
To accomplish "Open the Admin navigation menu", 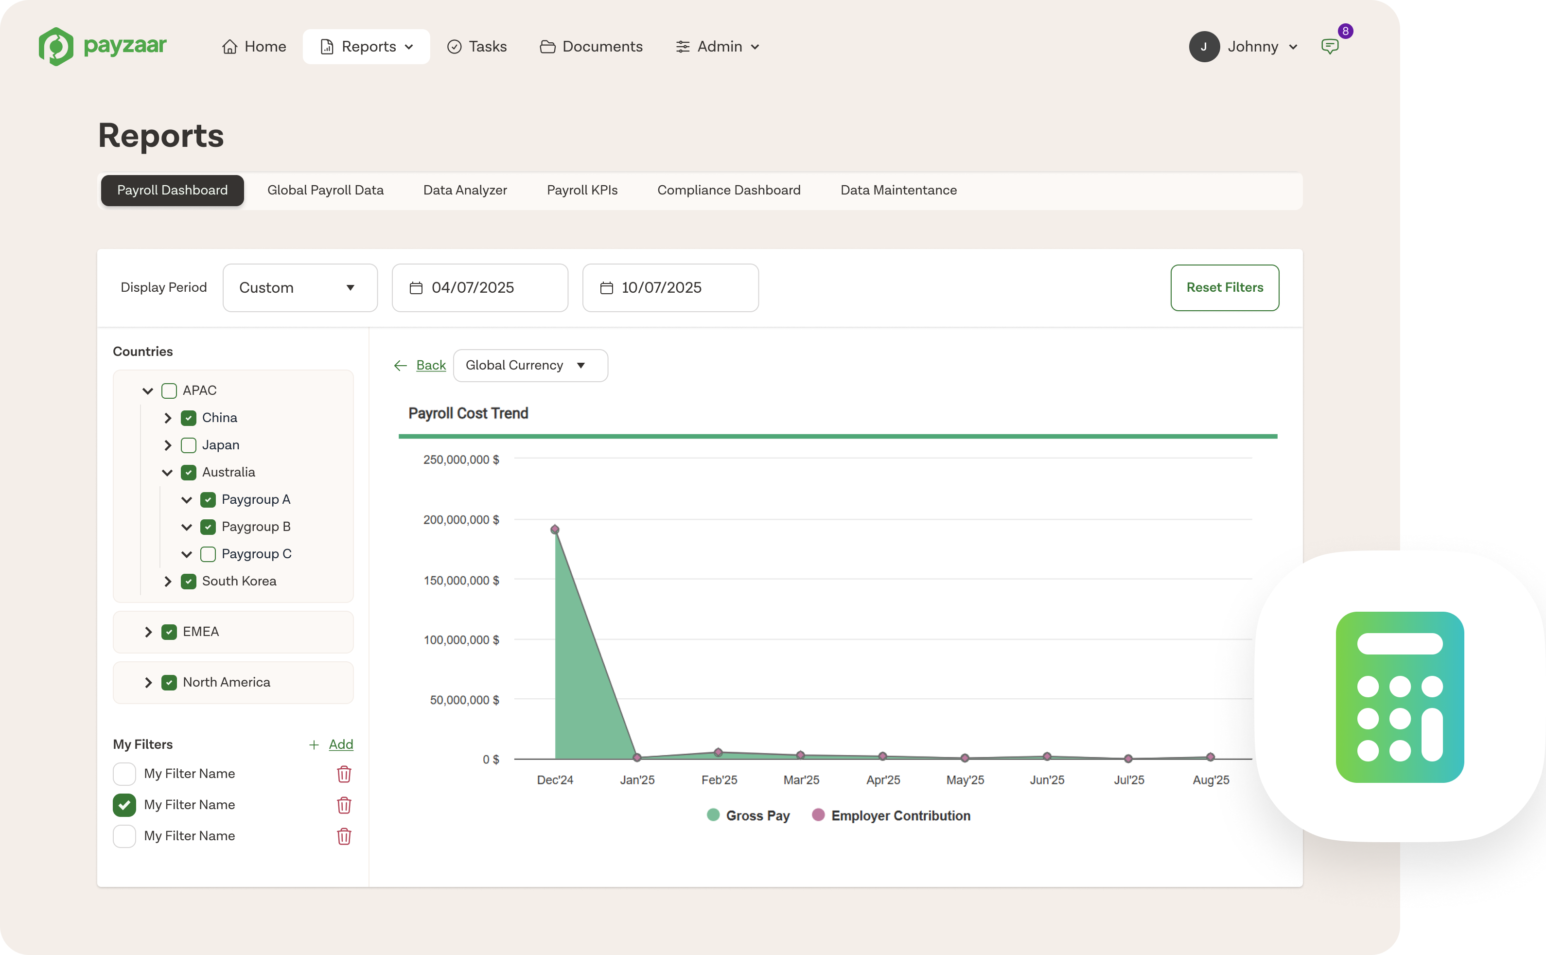I will pyautogui.click(x=718, y=47).
